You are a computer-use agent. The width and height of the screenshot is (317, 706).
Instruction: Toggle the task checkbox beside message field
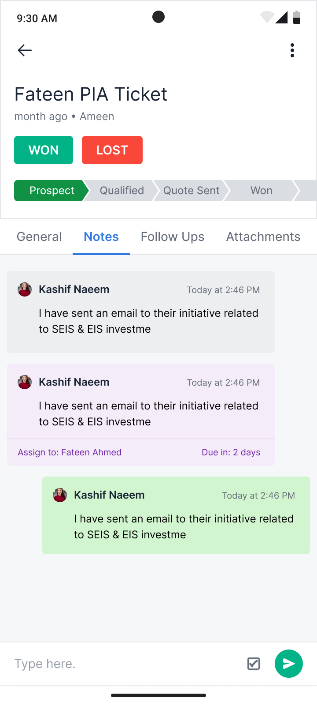coord(254,664)
